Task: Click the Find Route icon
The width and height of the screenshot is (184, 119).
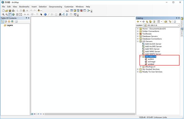Action: 64,14
